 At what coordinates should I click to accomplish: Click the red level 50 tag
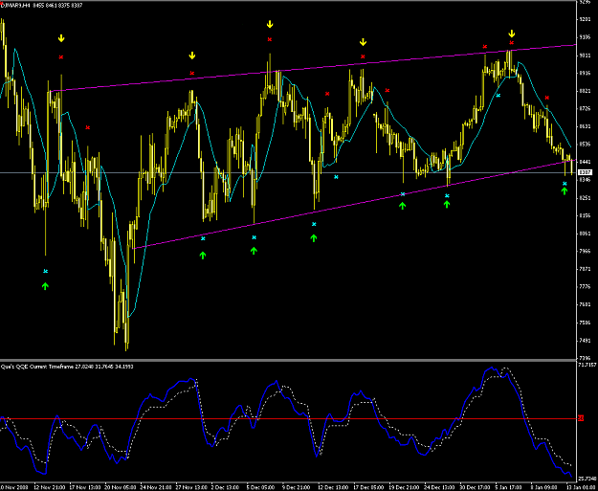581,418
